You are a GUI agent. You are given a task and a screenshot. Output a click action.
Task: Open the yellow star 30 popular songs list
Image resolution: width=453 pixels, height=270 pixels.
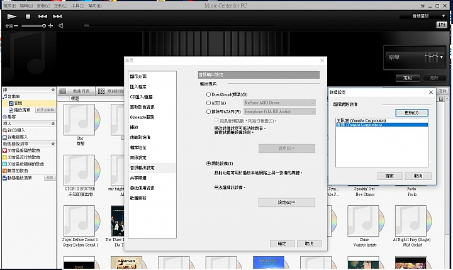(x=21, y=157)
